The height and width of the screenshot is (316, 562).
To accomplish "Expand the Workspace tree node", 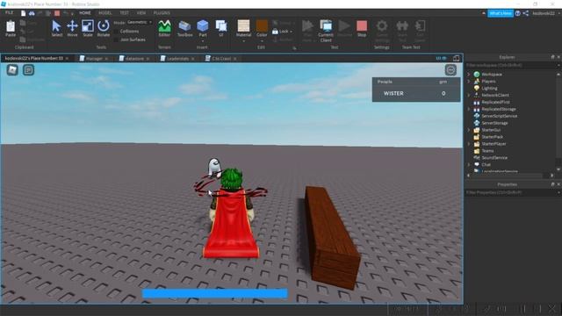I will (x=469, y=74).
